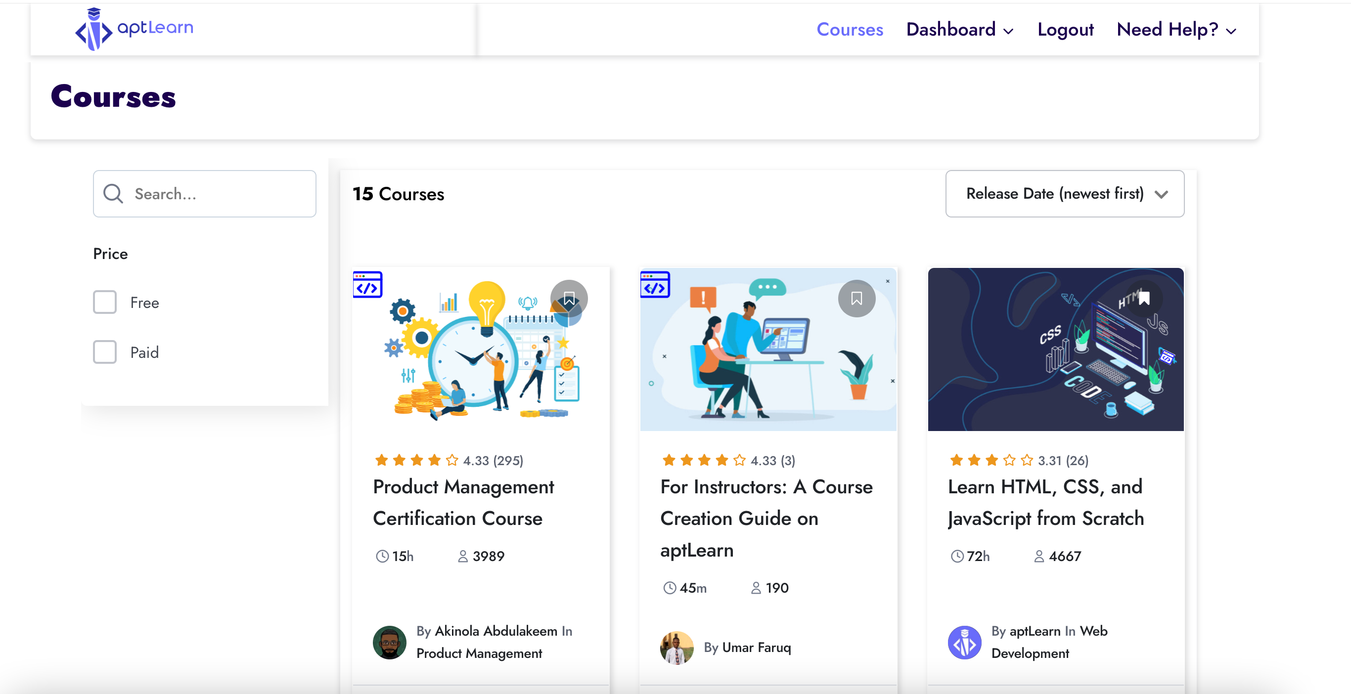
Task: Open the Release Date sort dropdown
Action: pyautogui.click(x=1064, y=193)
